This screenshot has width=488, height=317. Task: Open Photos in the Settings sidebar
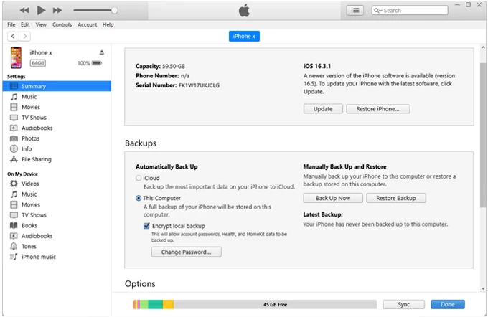click(x=30, y=138)
